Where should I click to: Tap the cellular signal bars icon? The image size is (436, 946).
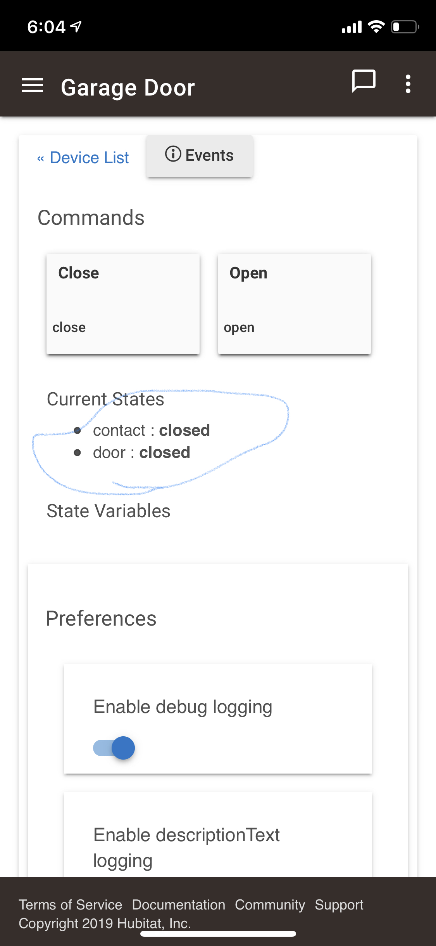[352, 27]
